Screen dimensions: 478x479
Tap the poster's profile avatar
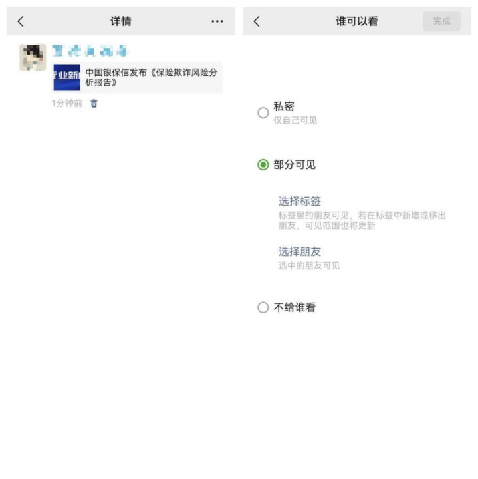(33, 57)
